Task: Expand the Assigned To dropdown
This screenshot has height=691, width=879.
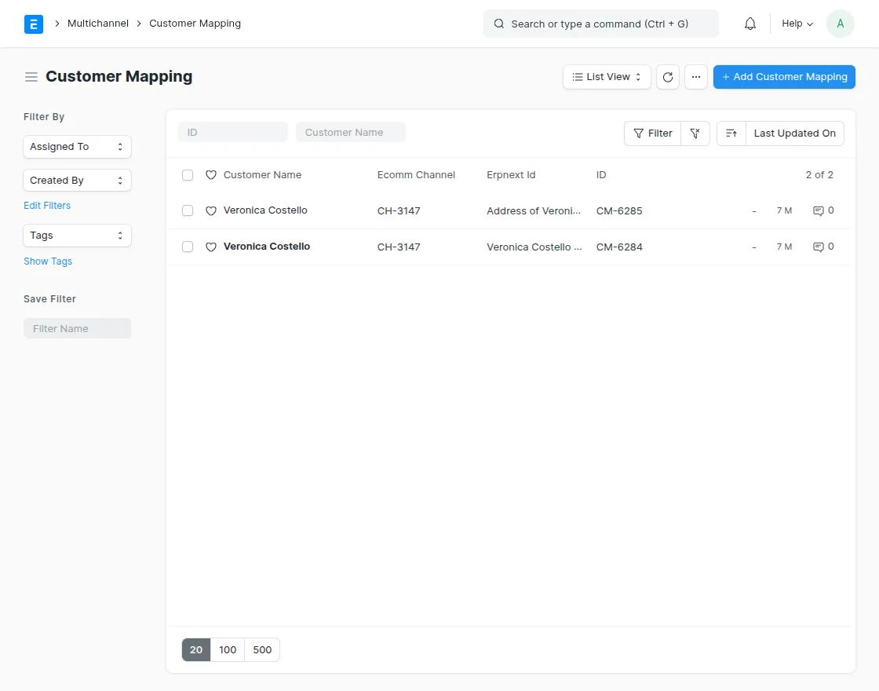Action: coord(77,147)
